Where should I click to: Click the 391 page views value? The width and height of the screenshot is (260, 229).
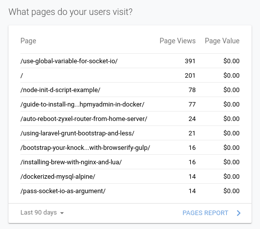pyautogui.click(x=190, y=61)
